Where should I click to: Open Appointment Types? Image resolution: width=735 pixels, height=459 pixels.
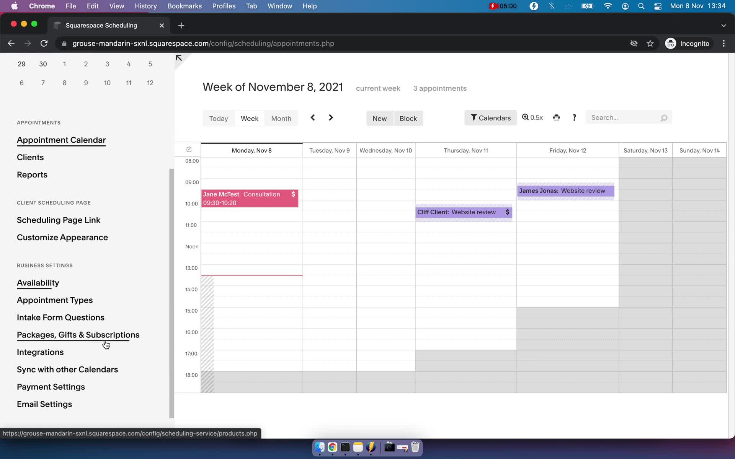click(55, 300)
